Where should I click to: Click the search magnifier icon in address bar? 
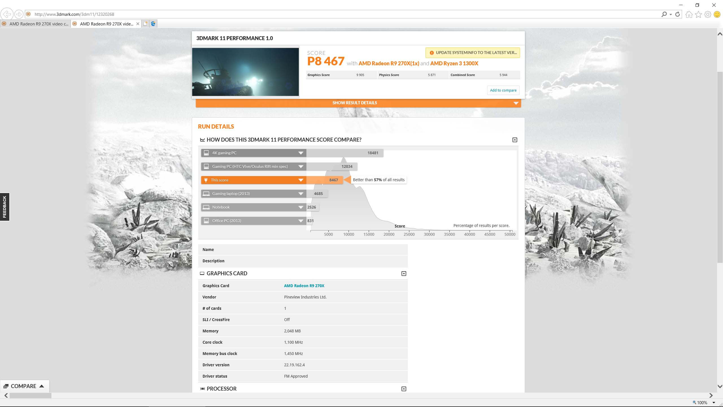664,14
